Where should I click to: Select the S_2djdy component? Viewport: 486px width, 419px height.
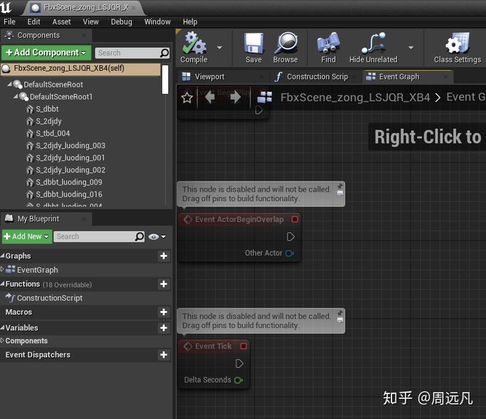coord(49,121)
